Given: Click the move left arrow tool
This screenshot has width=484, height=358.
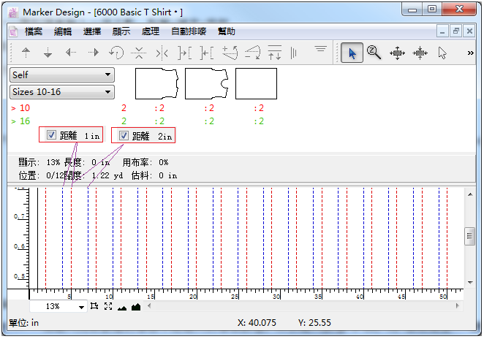Looking at the screenshot, I should [x=71, y=53].
